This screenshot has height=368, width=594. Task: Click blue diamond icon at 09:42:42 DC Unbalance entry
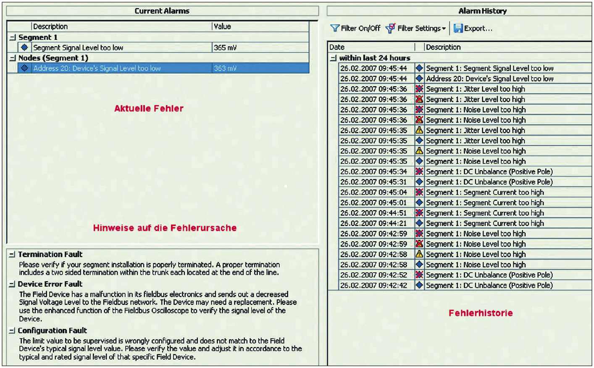[x=419, y=285]
